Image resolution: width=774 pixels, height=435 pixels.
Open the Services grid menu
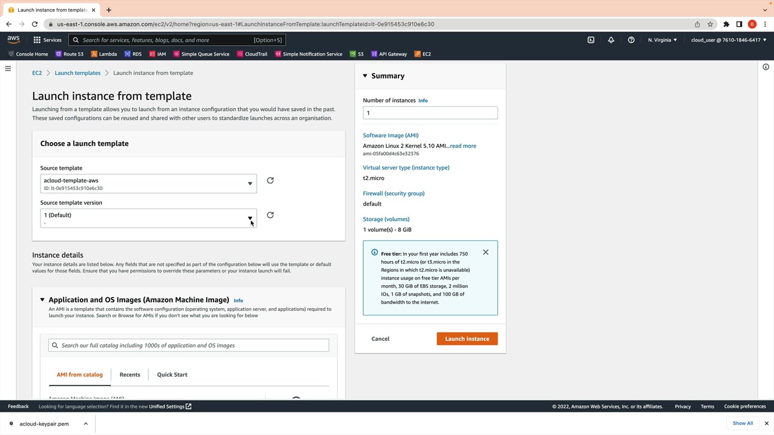click(x=47, y=40)
